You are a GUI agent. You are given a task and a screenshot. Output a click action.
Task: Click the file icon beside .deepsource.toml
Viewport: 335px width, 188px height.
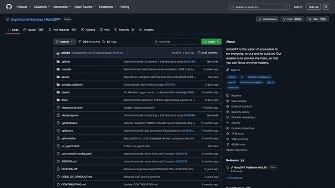(x=58, y=108)
